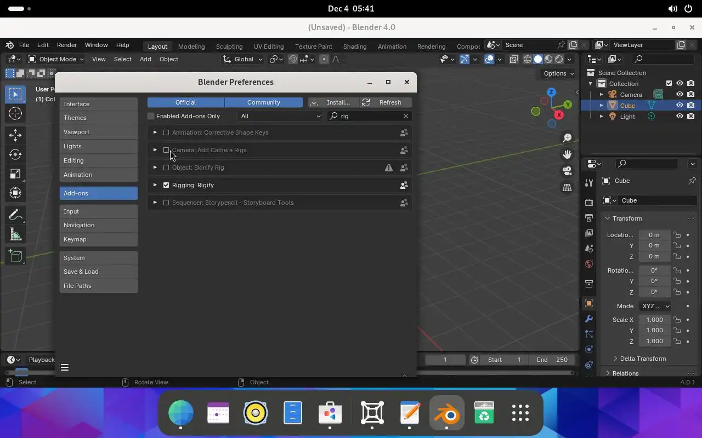Viewport: 702px width, 438px height.
Task: Select the Cursor tool in viewport toolbar
Action: [x=15, y=113]
